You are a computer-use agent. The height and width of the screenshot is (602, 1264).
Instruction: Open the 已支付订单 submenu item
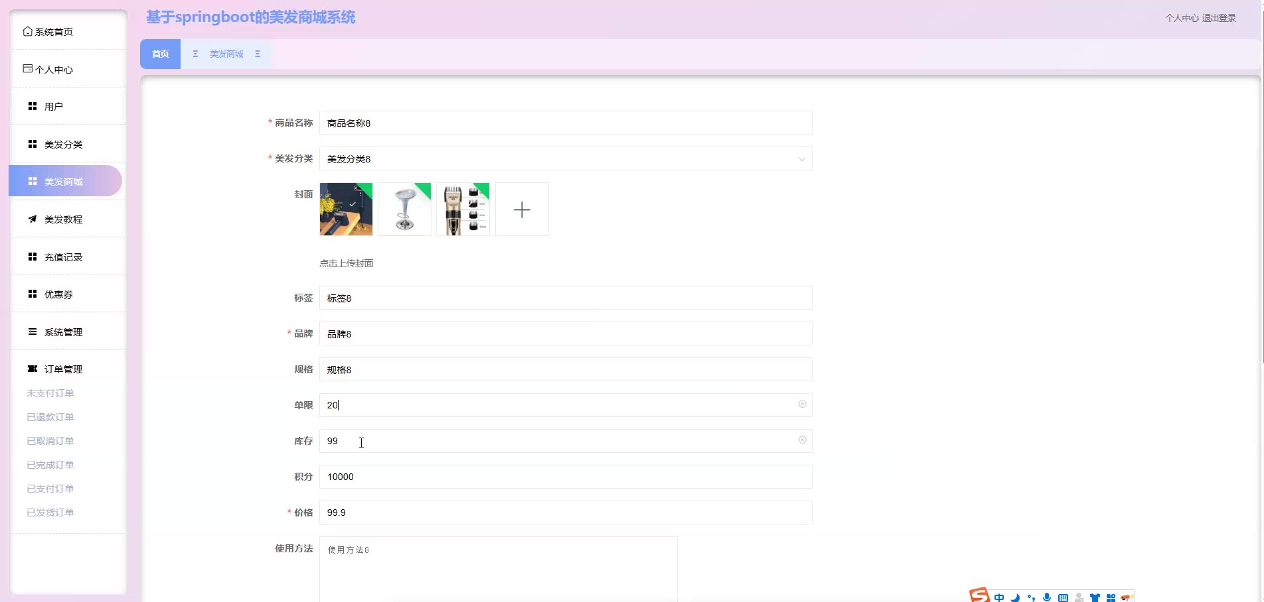(x=50, y=489)
